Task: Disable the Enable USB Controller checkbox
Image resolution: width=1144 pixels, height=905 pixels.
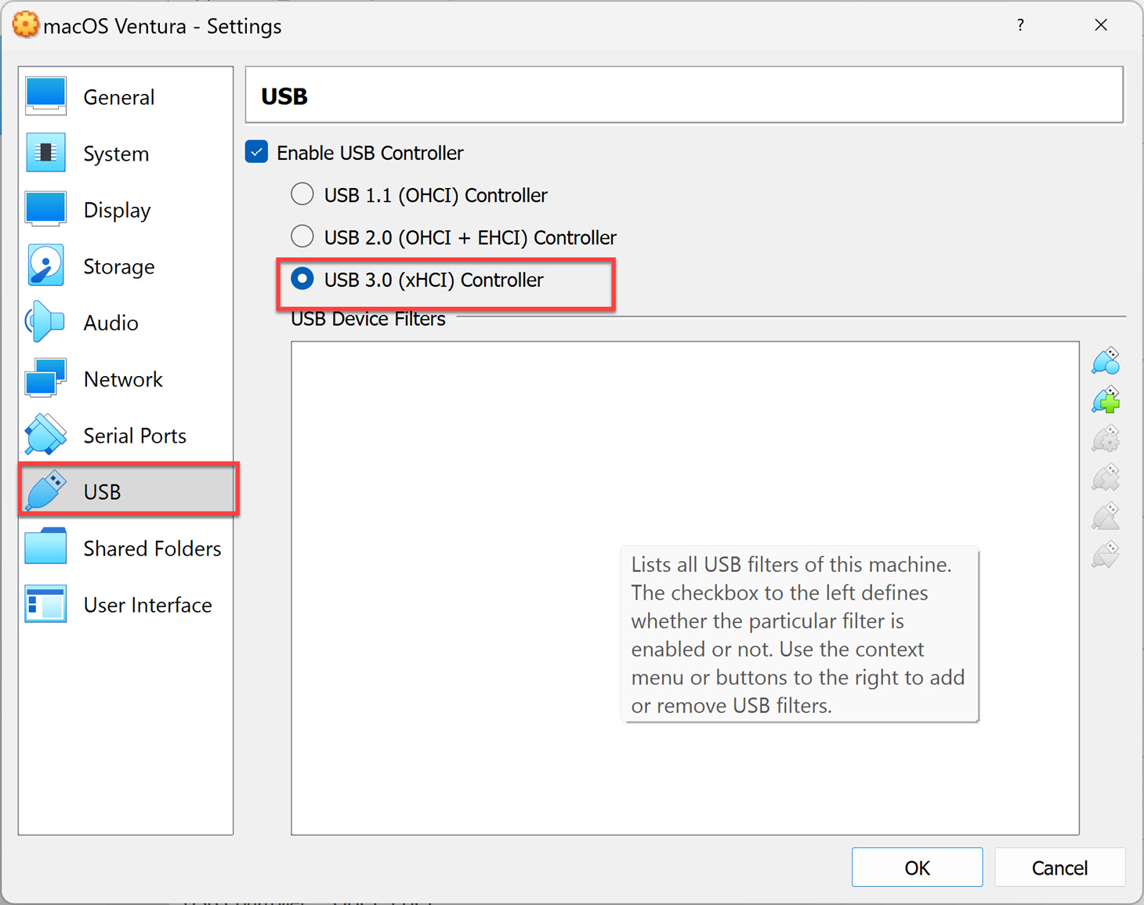Action: point(256,152)
